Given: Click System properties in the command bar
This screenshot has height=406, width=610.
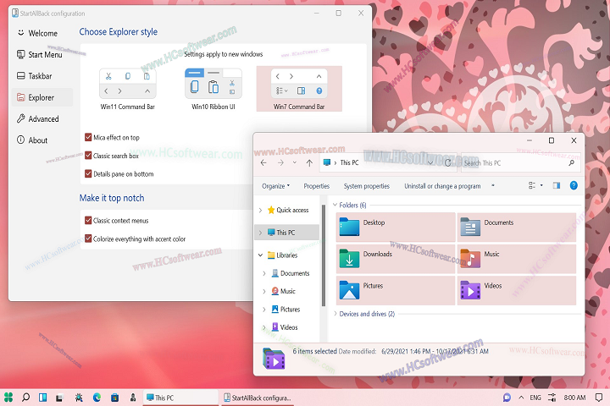Looking at the screenshot, I should pos(367,186).
